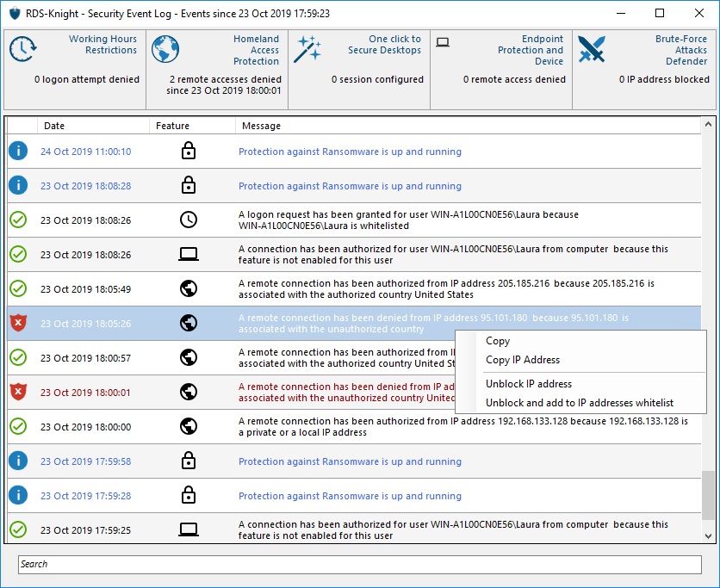Click the One click to Secure Desktops wand icon
The height and width of the screenshot is (588, 720).
pyautogui.click(x=307, y=49)
